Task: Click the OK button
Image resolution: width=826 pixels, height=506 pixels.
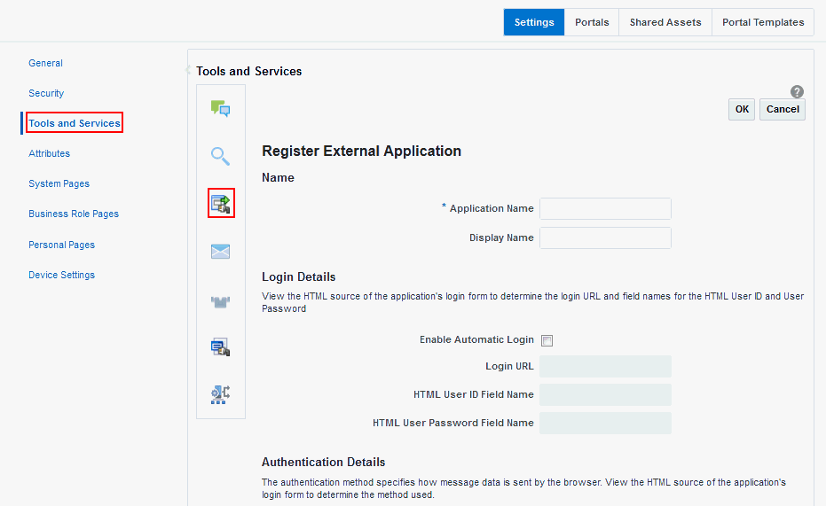Action: coord(742,109)
